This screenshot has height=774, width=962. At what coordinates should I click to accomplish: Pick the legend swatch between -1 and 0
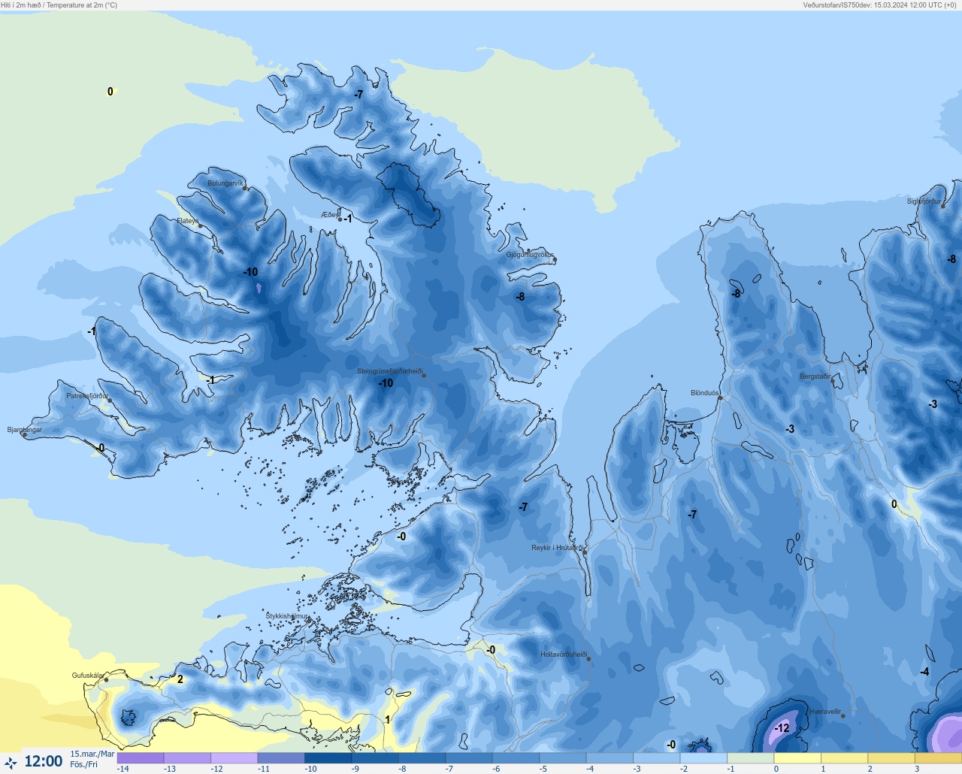coord(750,758)
